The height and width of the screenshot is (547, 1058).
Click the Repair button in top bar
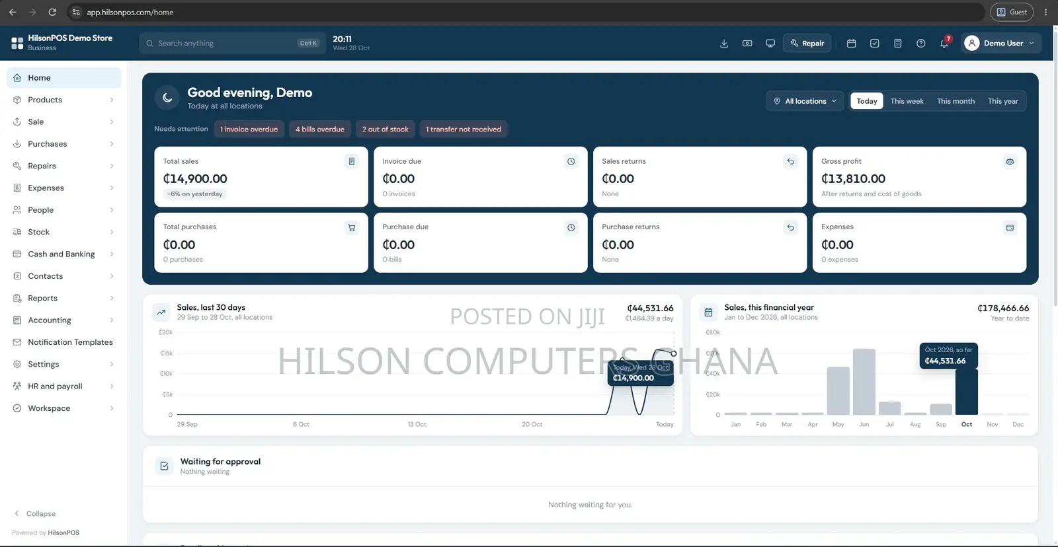coord(807,44)
